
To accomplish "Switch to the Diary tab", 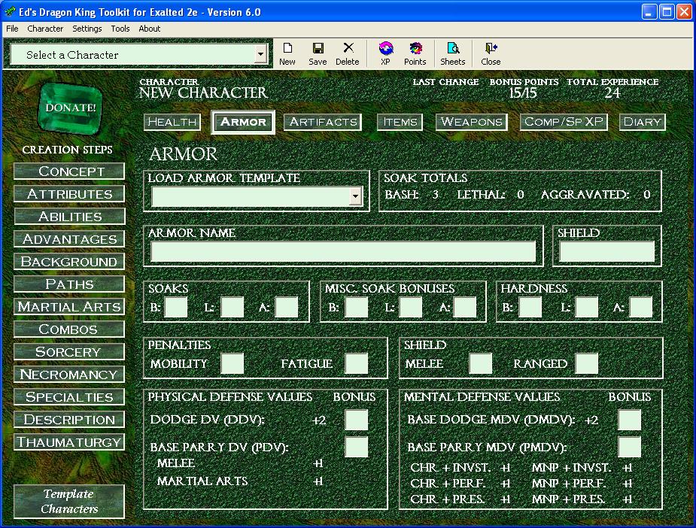I will (643, 122).
